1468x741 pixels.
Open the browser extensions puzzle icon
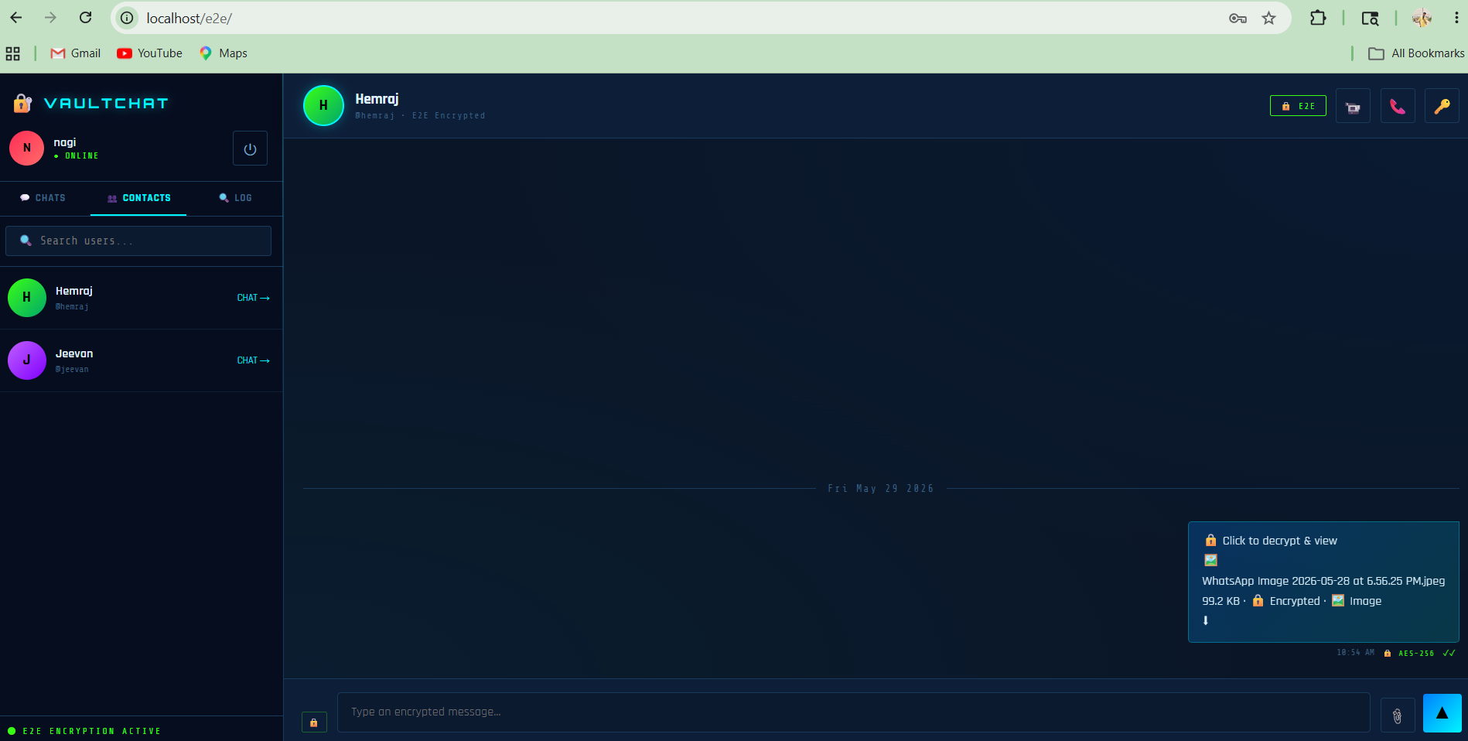coord(1318,18)
